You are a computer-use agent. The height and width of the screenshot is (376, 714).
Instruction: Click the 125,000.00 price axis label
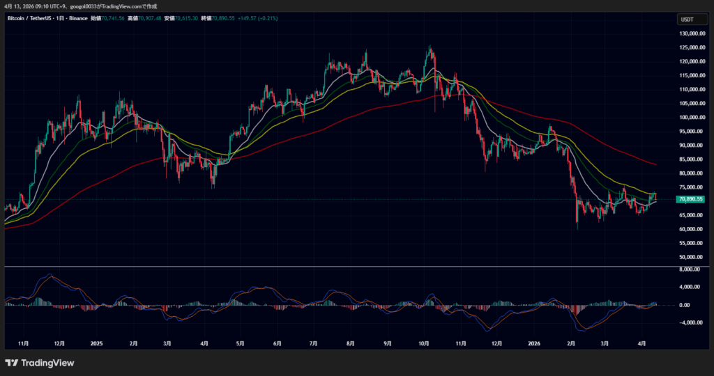pyautogui.click(x=692, y=48)
